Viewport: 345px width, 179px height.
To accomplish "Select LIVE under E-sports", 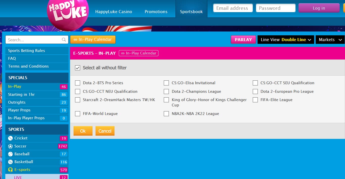I will click(37, 177).
